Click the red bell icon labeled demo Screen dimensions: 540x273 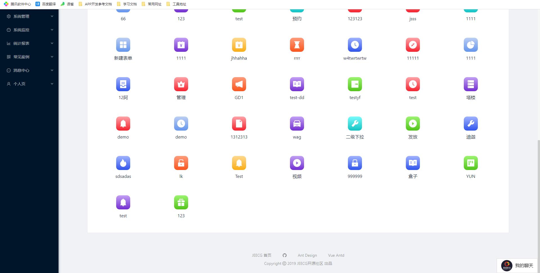(123, 124)
